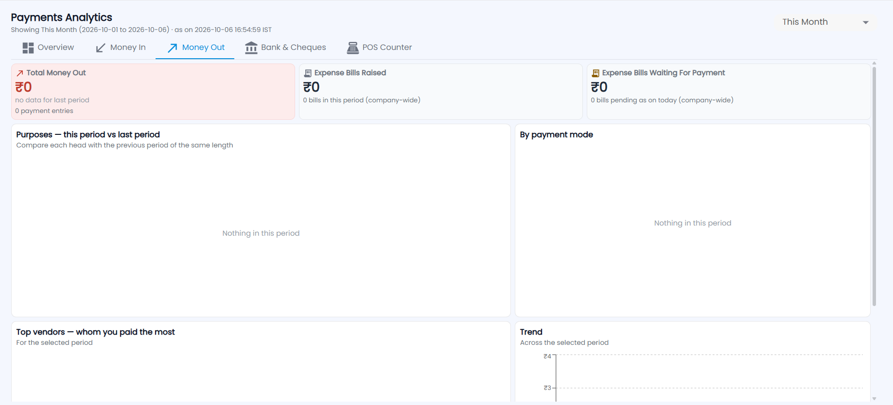Click the Trend panel heading
This screenshot has height=405, width=893.
[531, 332]
